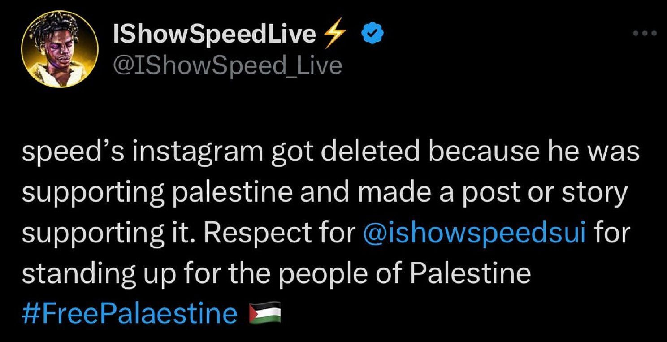Open the IShowSpeedLive profile avatar

[x=60, y=49]
